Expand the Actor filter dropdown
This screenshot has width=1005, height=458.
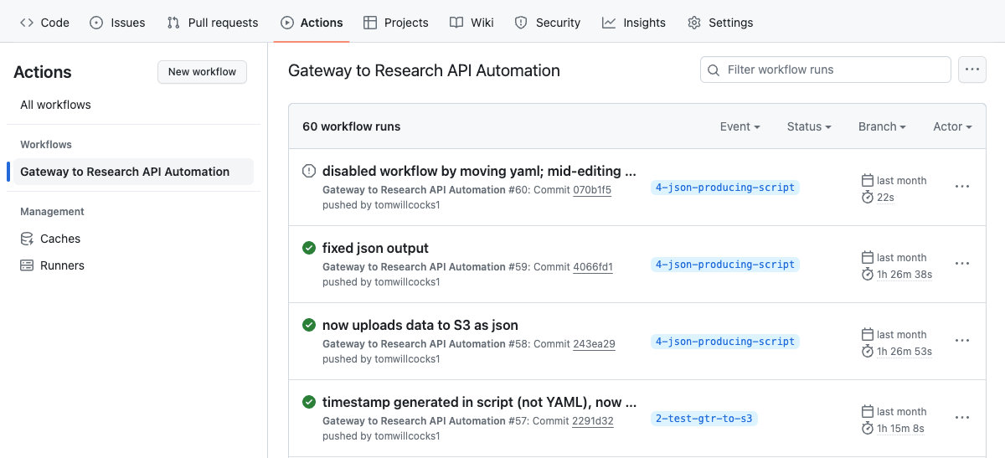point(952,126)
